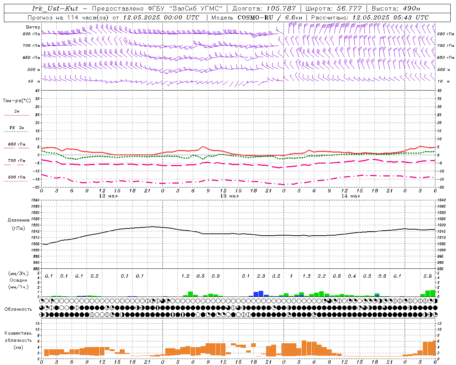Click the (мм/3ч.) precipitation label
Screen dimensions: 456x365
[19, 273]
